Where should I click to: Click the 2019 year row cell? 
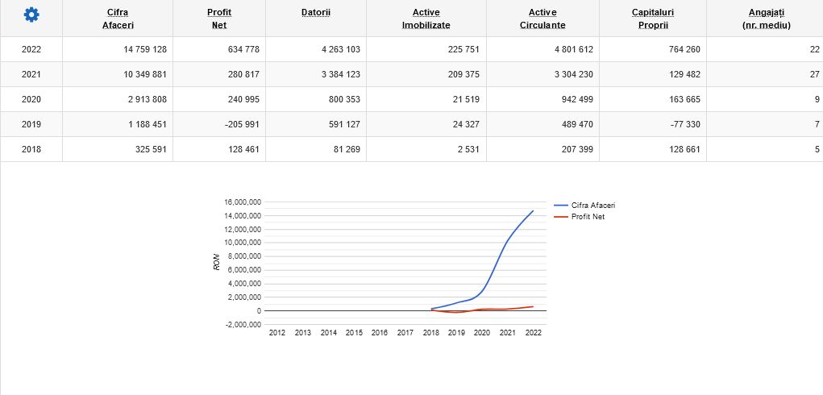pyautogui.click(x=31, y=124)
